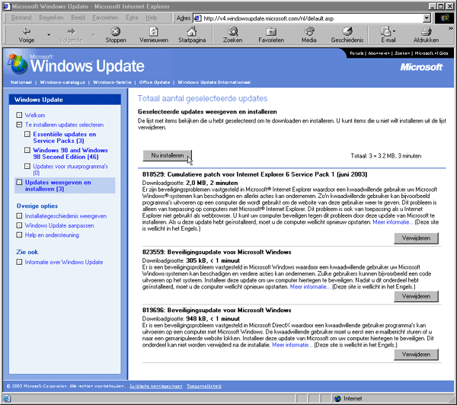Open Informatie over Windows Update link

coord(63,262)
